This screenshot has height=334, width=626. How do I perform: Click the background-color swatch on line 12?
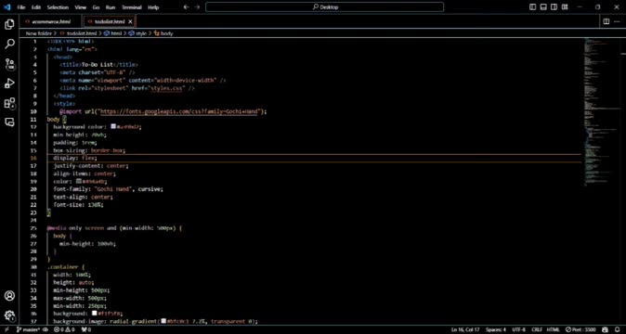pos(113,127)
